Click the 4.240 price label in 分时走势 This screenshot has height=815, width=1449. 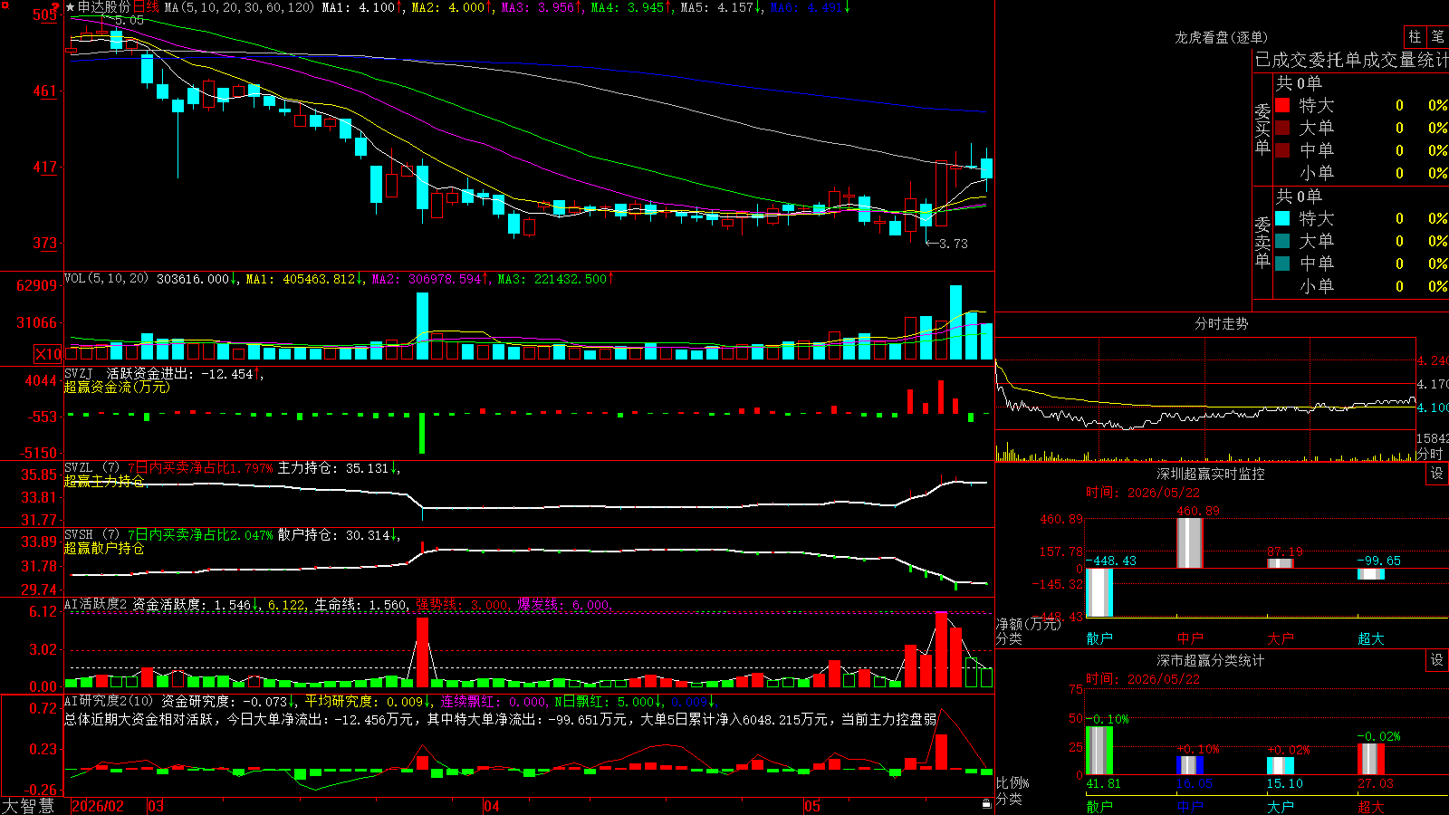(x=1433, y=360)
